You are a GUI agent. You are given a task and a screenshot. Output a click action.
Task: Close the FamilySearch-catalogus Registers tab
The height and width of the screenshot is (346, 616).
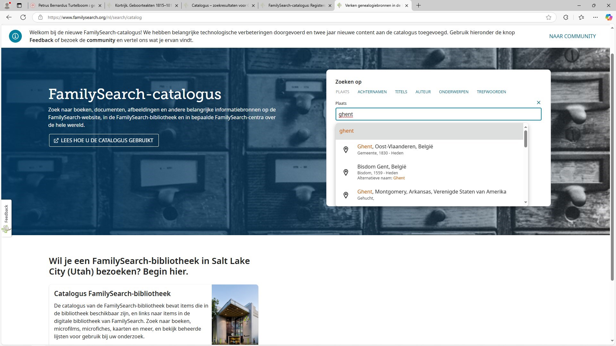click(x=330, y=5)
